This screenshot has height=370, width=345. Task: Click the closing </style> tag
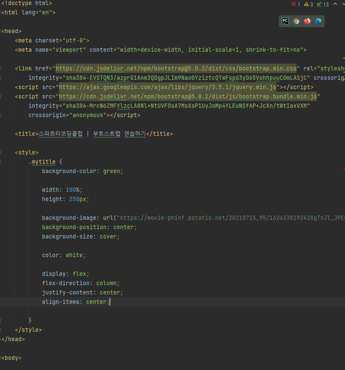click(x=28, y=330)
